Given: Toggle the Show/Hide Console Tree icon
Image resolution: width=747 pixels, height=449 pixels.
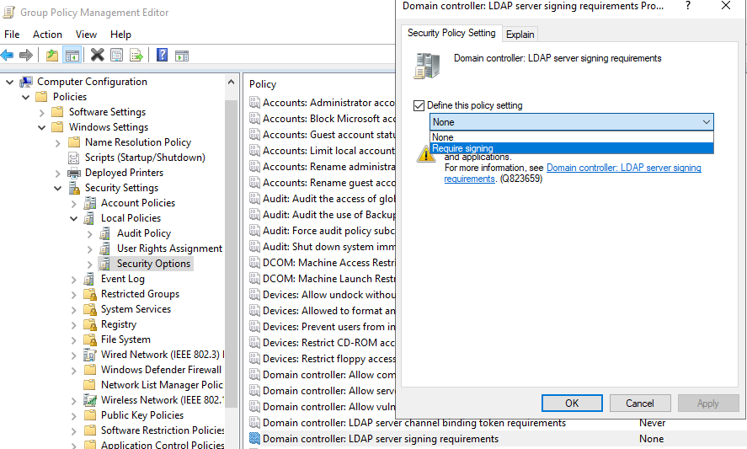Looking at the screenshot, I should (72, 56).
